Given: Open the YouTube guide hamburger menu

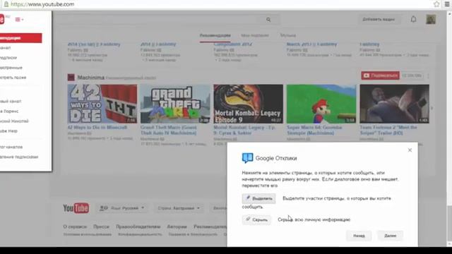Looking at the screenshot, I should [x=19, y=20].
